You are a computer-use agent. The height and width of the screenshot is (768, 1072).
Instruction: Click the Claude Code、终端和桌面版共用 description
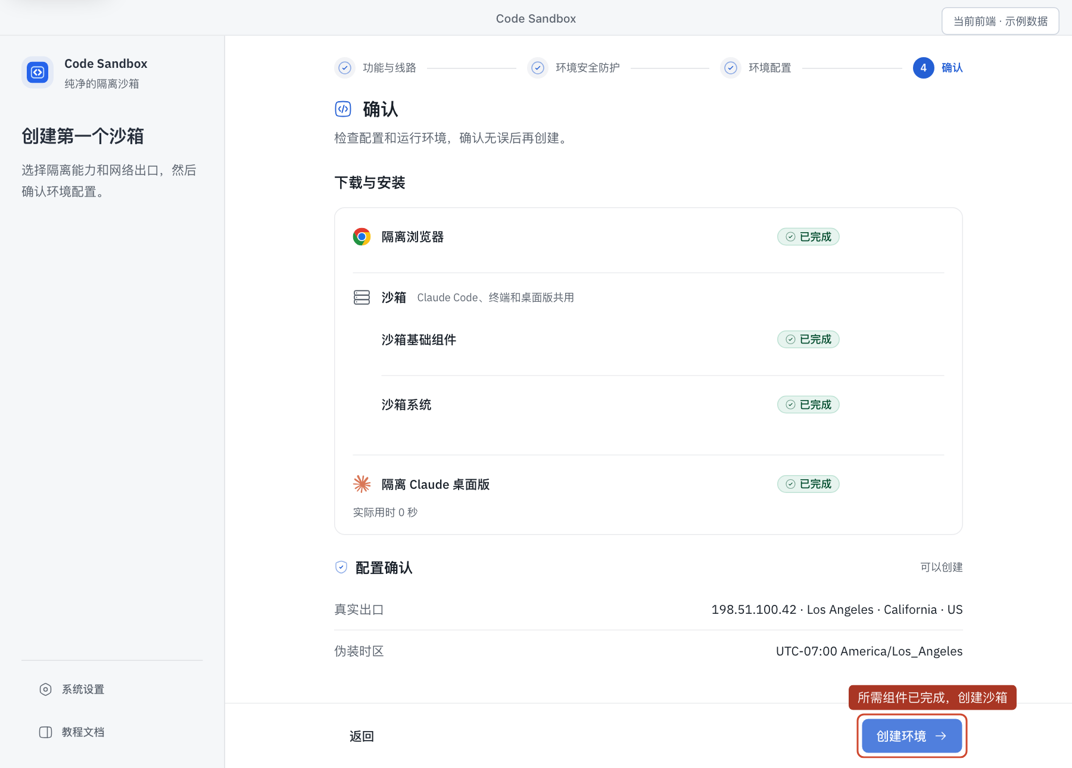click(x=496, y=298)
